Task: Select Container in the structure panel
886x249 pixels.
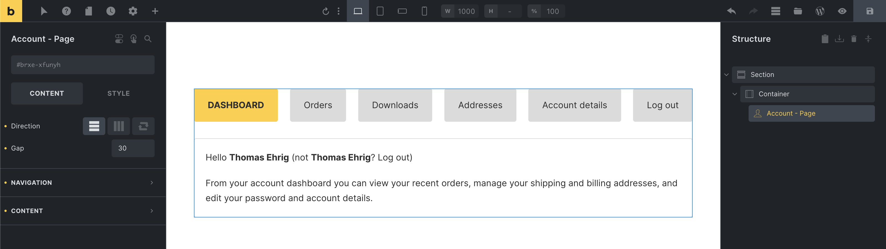Action: click(774, 94)
